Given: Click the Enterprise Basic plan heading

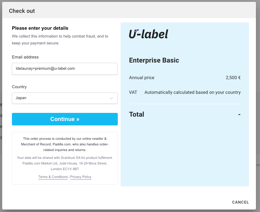Looking at the screenshot, I should (154, 60).
